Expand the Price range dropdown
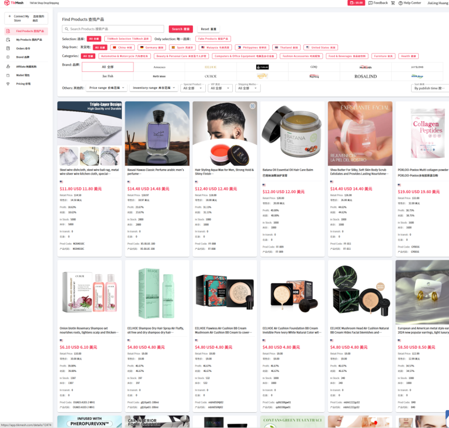The width and height of the screenshot is (449, 428). pos(107,88)
